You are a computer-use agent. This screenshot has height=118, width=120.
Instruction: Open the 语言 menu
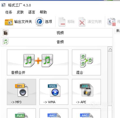[32, 12]
